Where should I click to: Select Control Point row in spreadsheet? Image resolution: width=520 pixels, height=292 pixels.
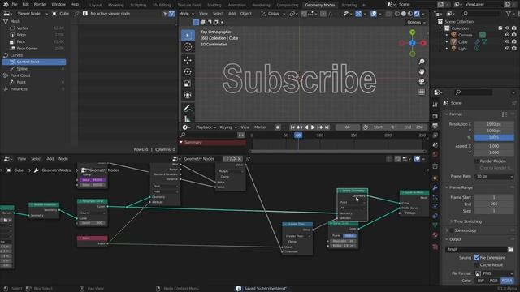tap(34, 62)
